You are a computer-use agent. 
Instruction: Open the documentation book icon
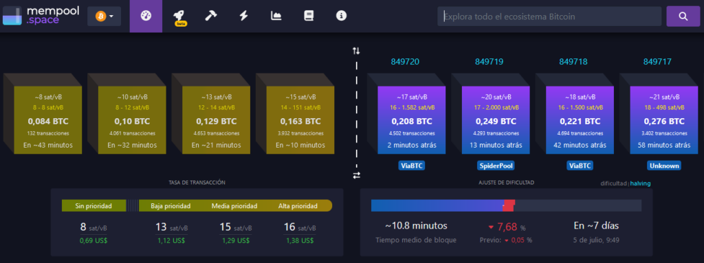click(x=309, y=16)
